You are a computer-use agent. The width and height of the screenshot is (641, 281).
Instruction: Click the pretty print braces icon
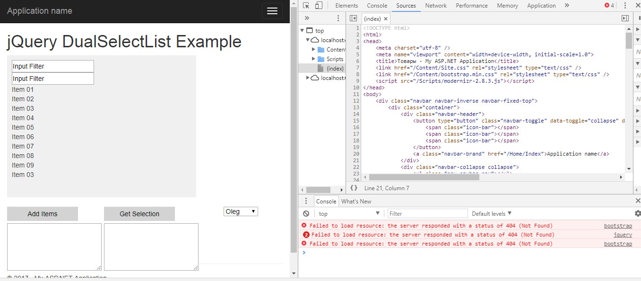click(354, 188)
